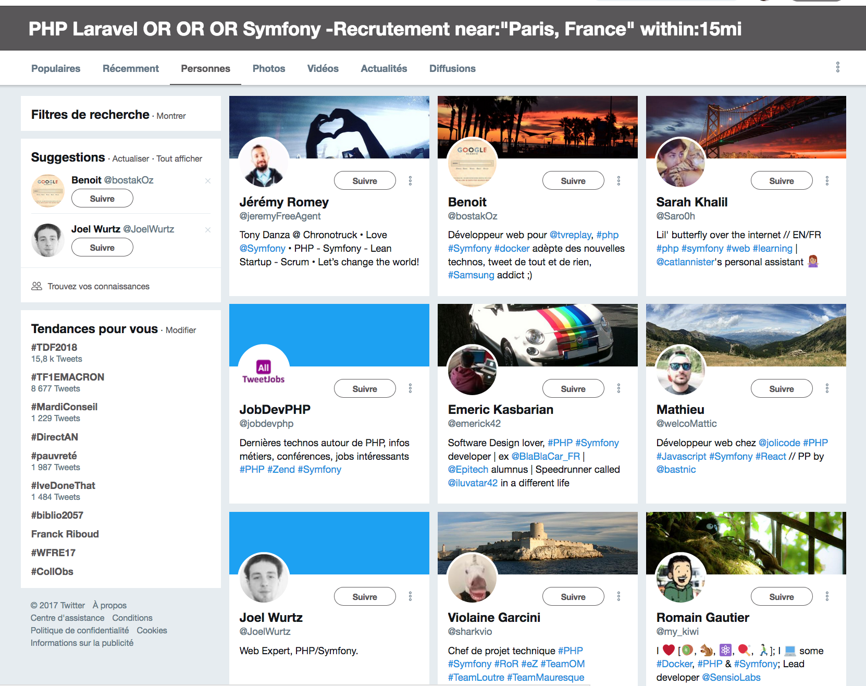The image size is (866, 686).
Task: Toggle follow for Mathieu @welcoMattic
Action: (781, 389)
